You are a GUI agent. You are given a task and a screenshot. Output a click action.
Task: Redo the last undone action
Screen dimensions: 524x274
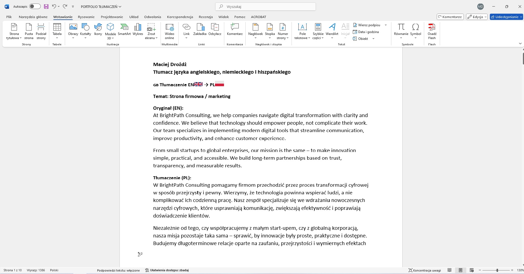[x=65, y=7]
